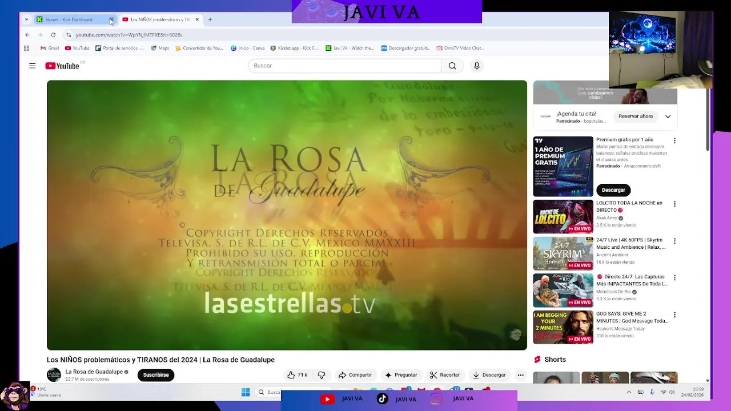Image resolution: width=731 pixels, height=411 pixels.
Task: Open the YouTube hamburger guide menu
Action: pyautogui.click(x=33, y=66)
